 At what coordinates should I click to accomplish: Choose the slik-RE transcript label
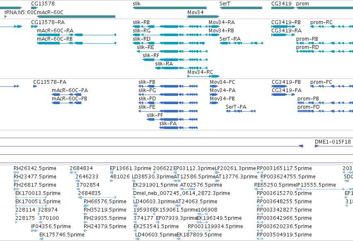[146, 47]
